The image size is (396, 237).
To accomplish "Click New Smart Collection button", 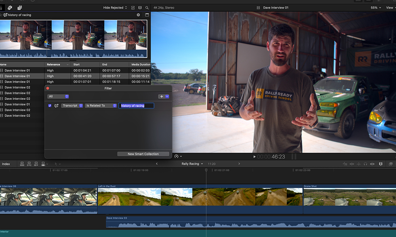I will tap(143, 154).
